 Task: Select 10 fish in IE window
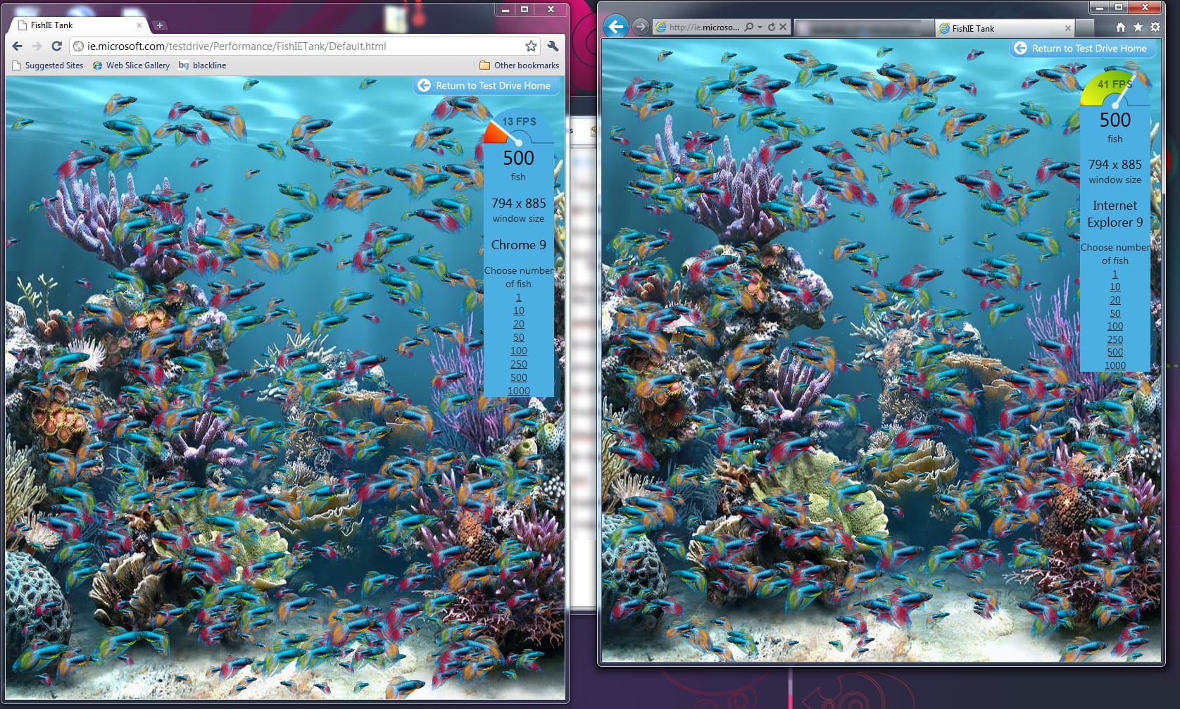click(x=1115, y=287)
